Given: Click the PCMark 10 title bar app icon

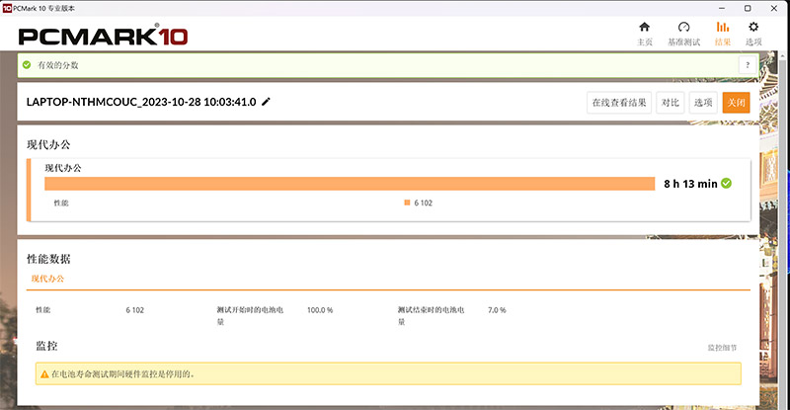Looking at the screenshot, I should 7,8.
